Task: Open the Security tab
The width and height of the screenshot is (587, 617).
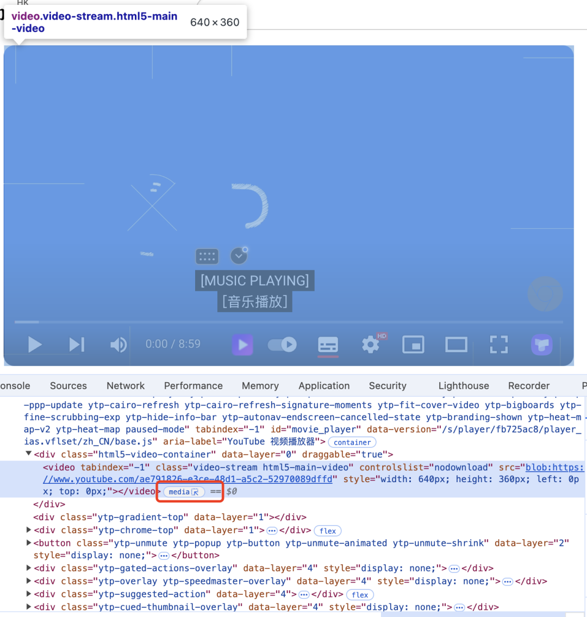Action: 388,385
